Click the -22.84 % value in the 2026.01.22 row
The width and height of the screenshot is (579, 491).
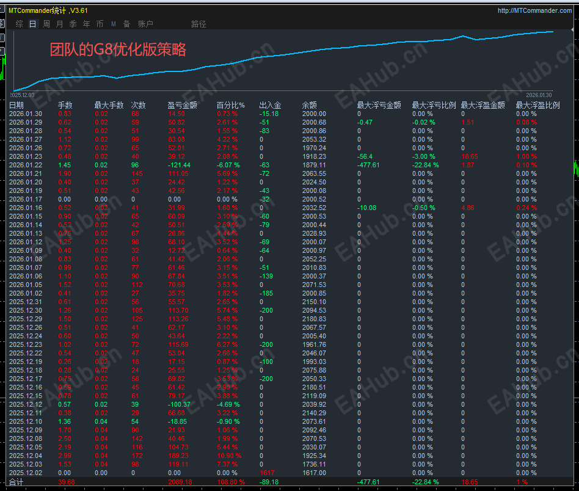(x=425, y=165)
